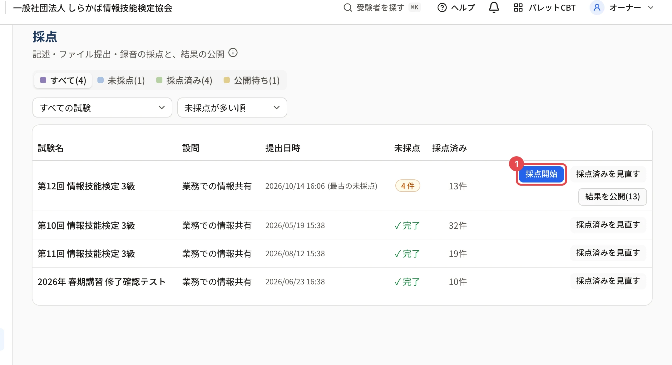Click the 未採点 column header
This screenshot has height=365, width=672.
click(x=407, y=148)
